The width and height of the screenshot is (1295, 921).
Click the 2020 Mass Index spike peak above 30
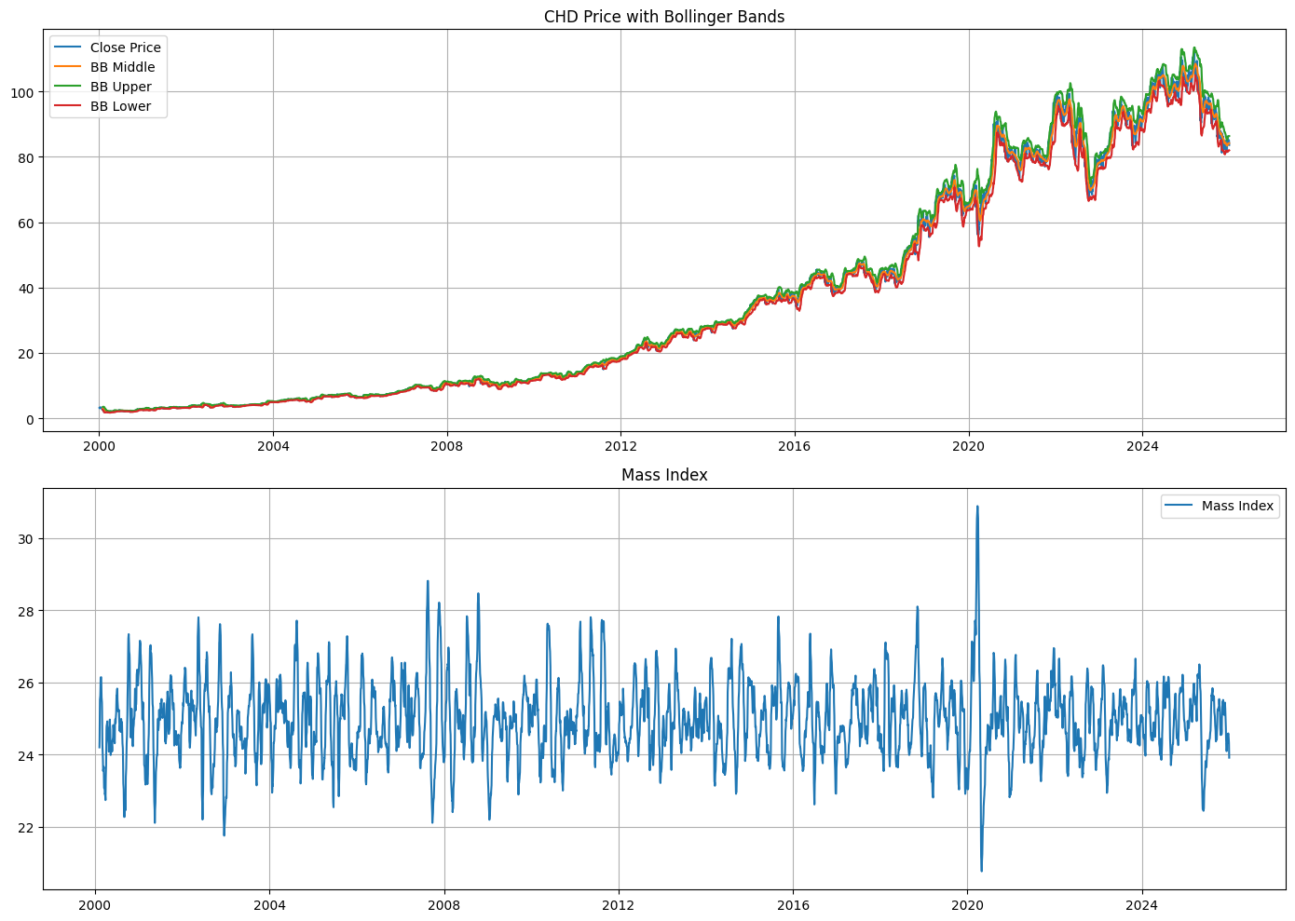point(977,508)
